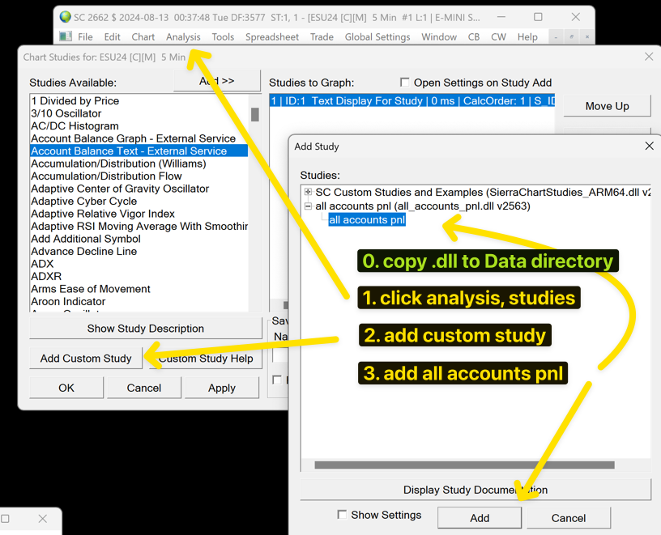
Task: Enable Open Settings on Study Add checkbox
Action: point(404,82)
